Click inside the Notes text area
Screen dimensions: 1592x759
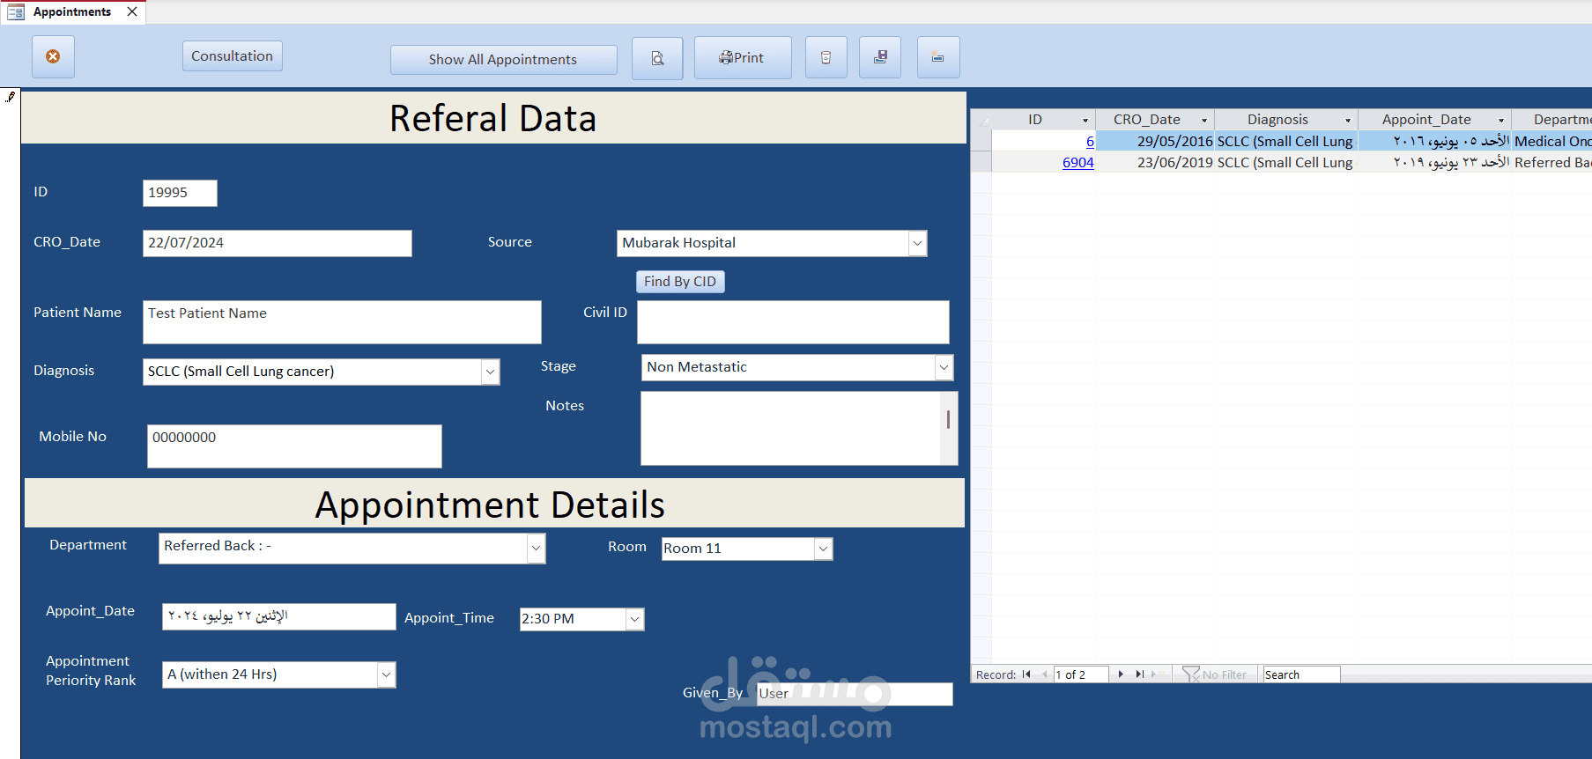click(x=790, y=429)
